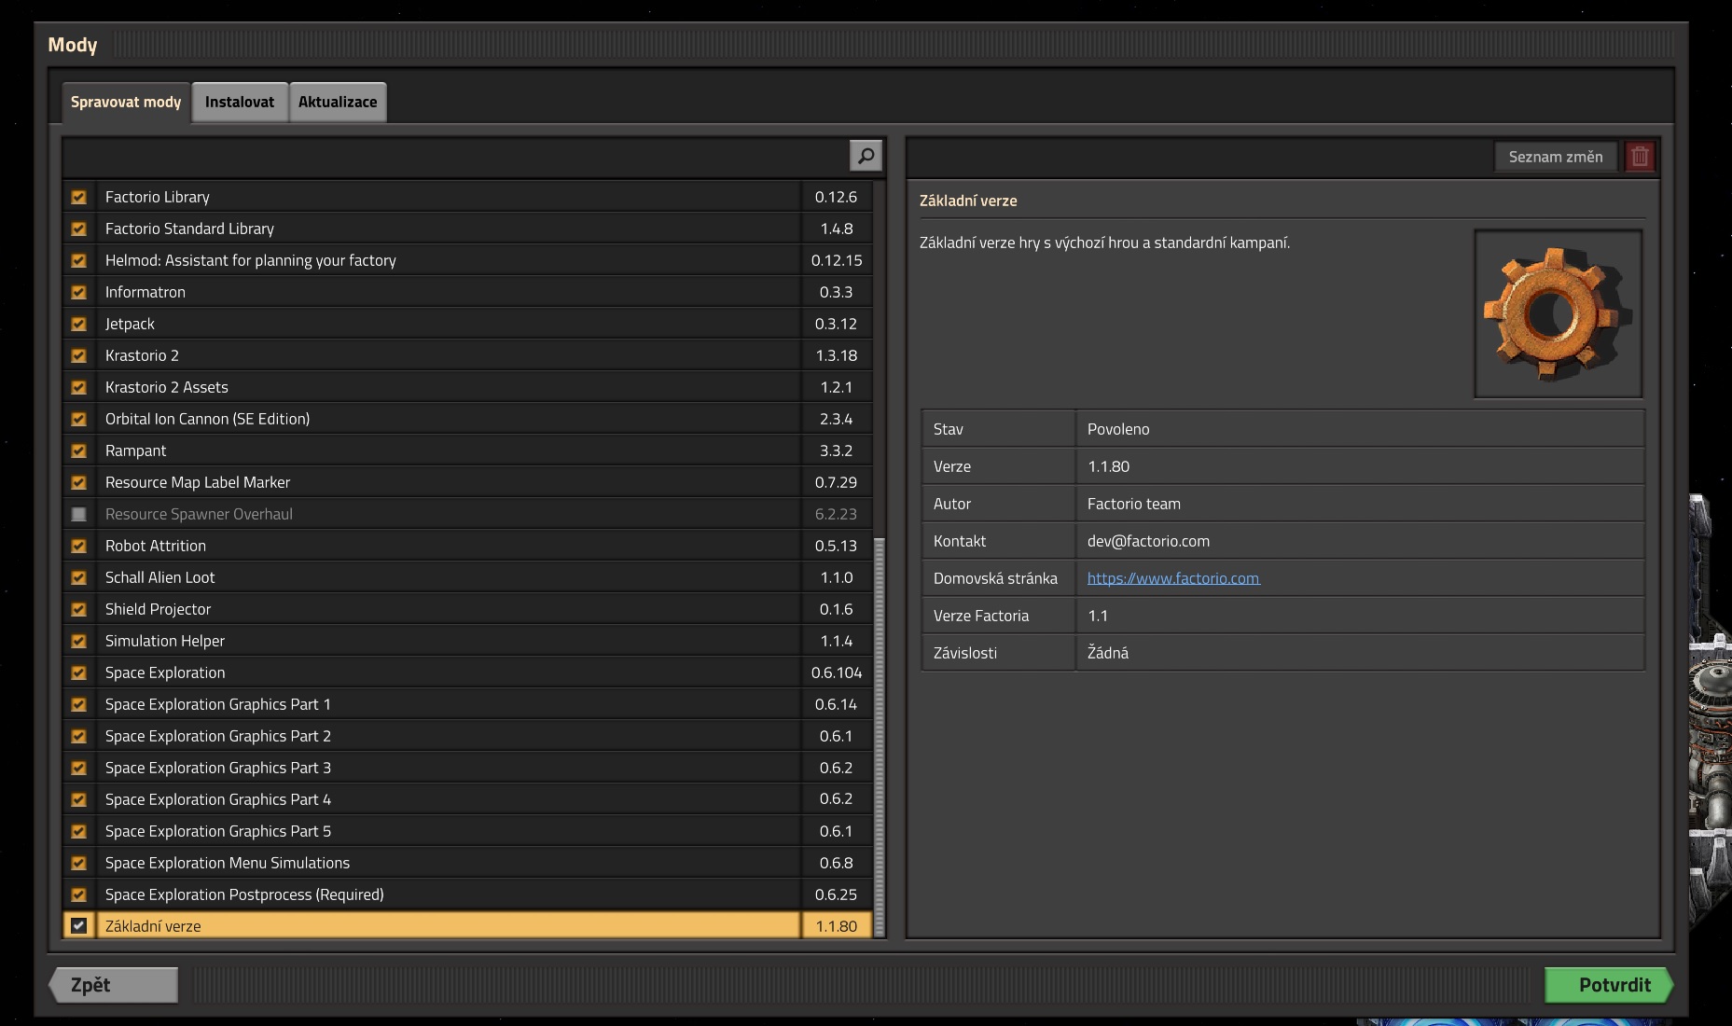Toggle the Jetpack mod checkbox
Screen dimensions: 1732x1026
pos(79,324)
